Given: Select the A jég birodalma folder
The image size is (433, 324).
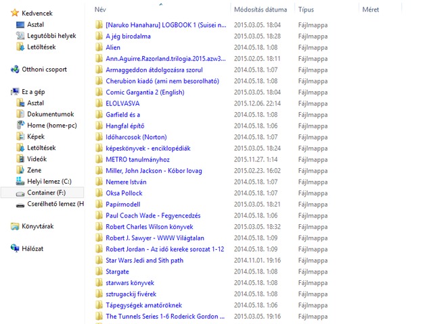Looking at the screenshot, I should [x=128, y=36].
